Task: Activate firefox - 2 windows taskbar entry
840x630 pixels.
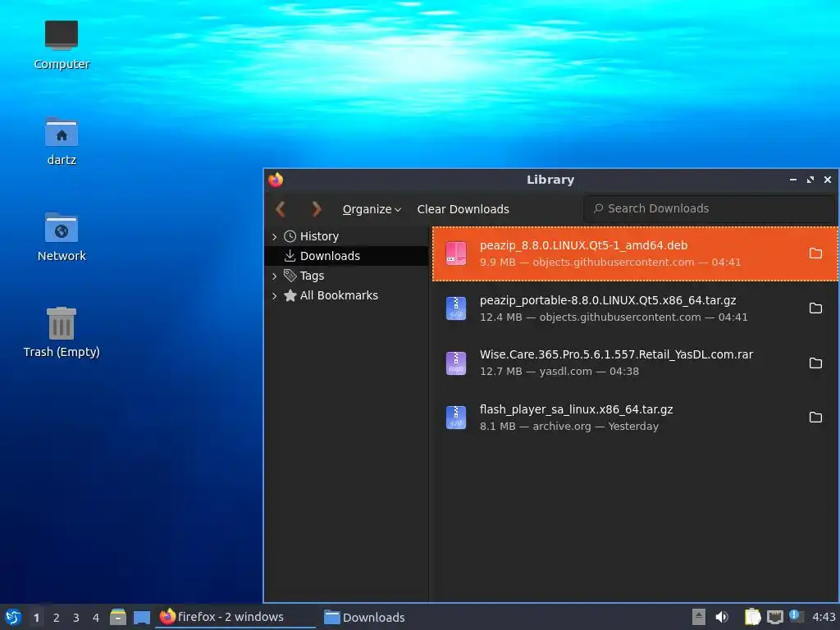Action: pyautogui.click(x=235, y=617)
